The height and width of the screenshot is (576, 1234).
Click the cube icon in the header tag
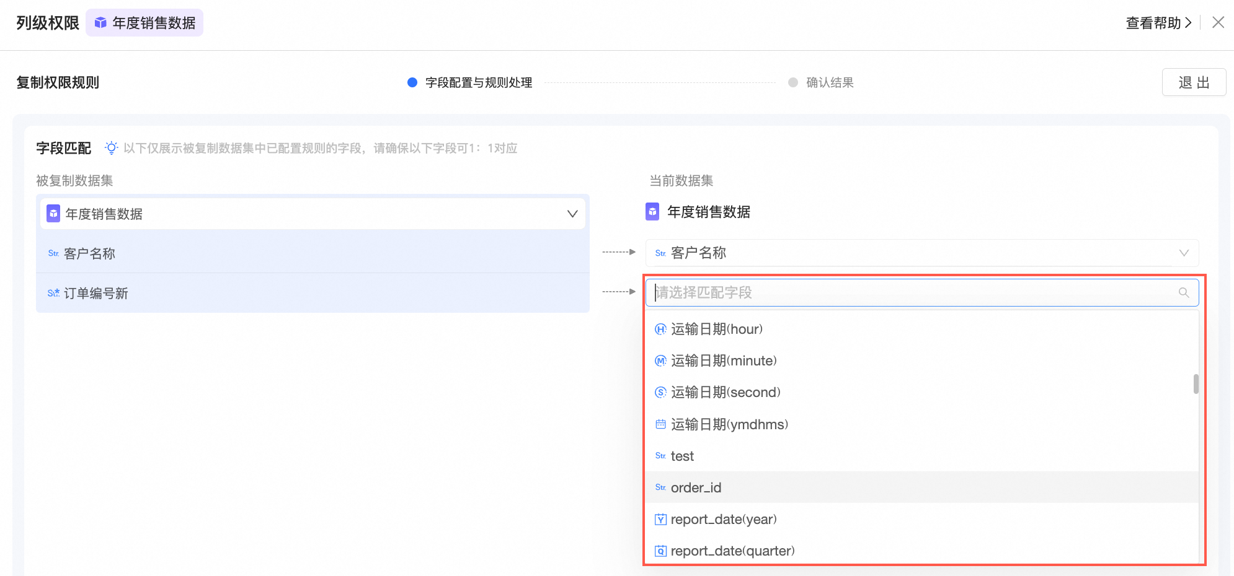(x=100, y=23)
